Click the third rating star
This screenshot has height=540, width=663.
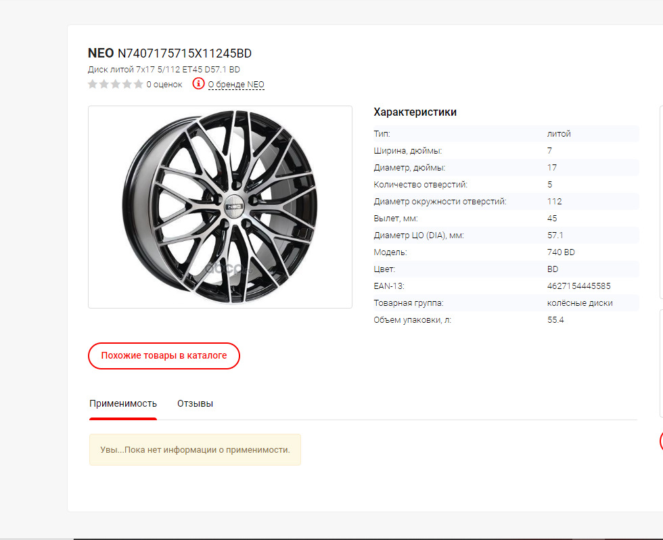(x=116, y=84)
